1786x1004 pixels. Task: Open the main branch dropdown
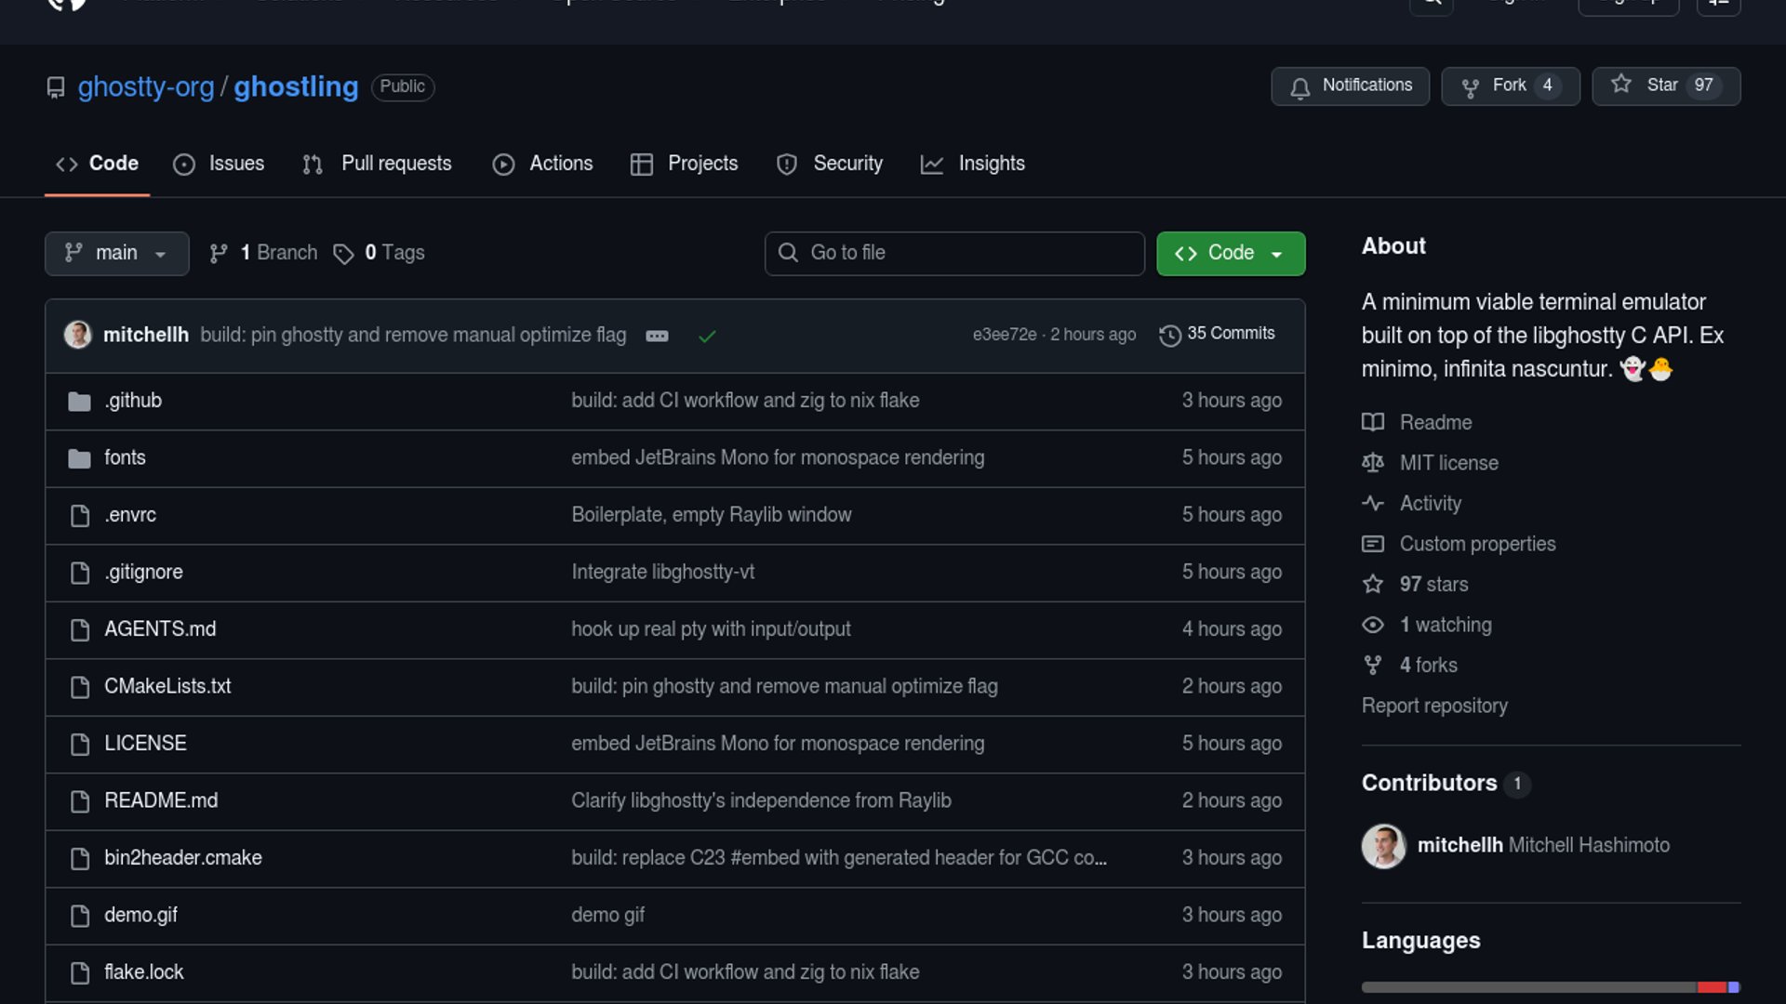click(x=116, y=253)
